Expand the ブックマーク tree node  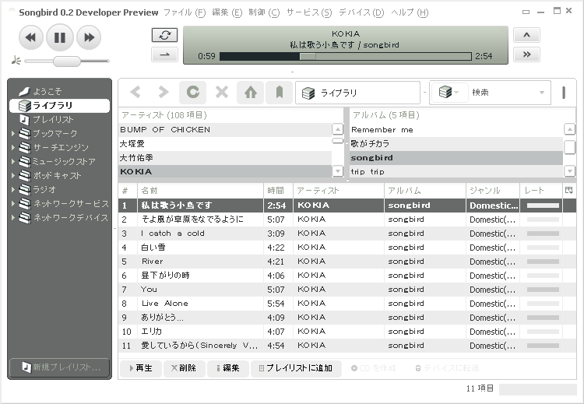click(13, 133)
